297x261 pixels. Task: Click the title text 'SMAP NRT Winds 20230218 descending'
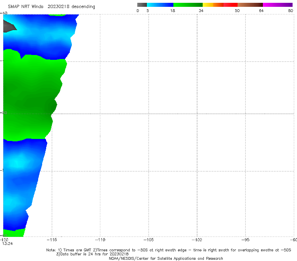coord(51,7)
